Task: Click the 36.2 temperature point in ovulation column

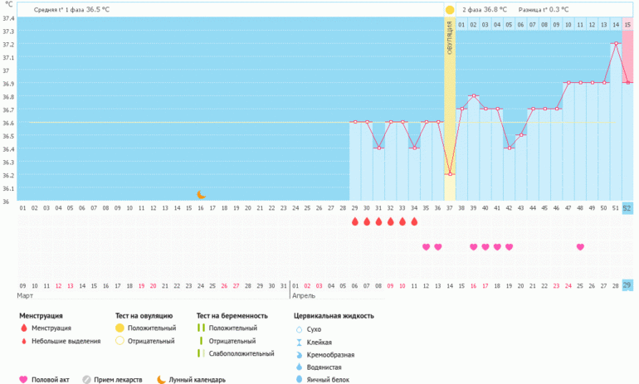Action: click(x=450, y=174)
